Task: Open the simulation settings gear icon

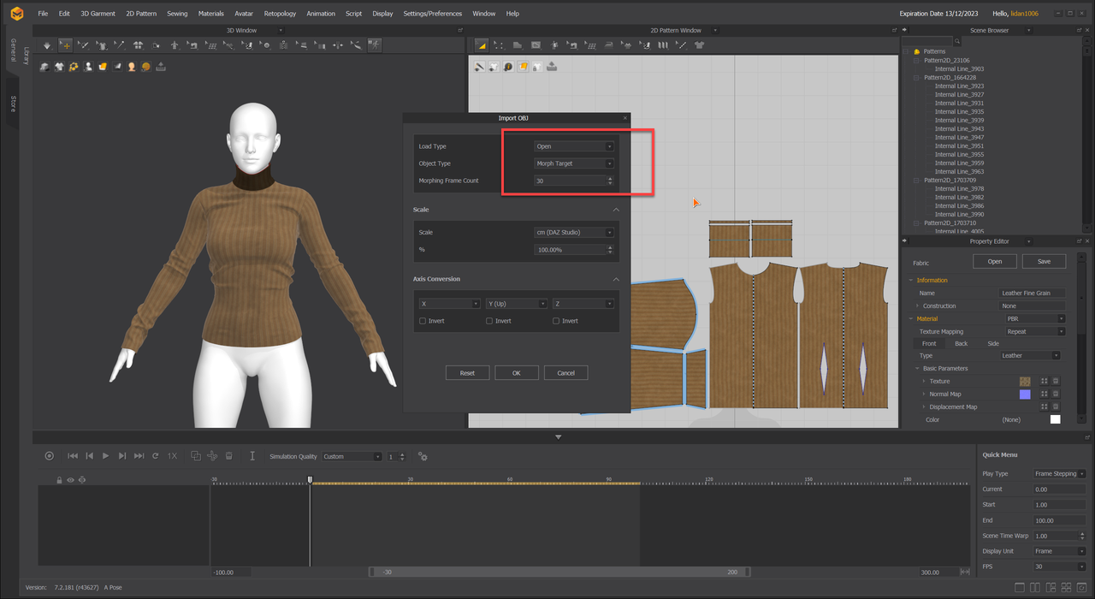Action: click(423, 456)
